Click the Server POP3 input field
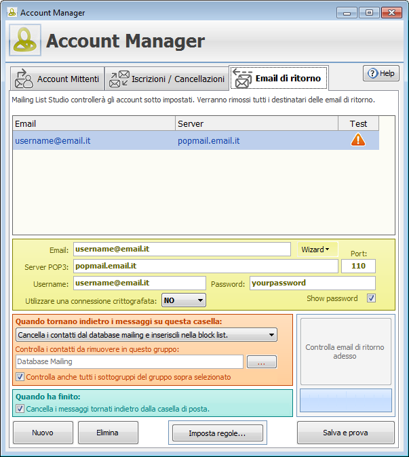 205,266
